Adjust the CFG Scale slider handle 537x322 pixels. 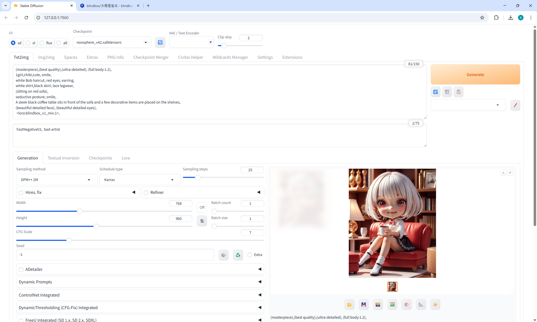click(69, 240)
